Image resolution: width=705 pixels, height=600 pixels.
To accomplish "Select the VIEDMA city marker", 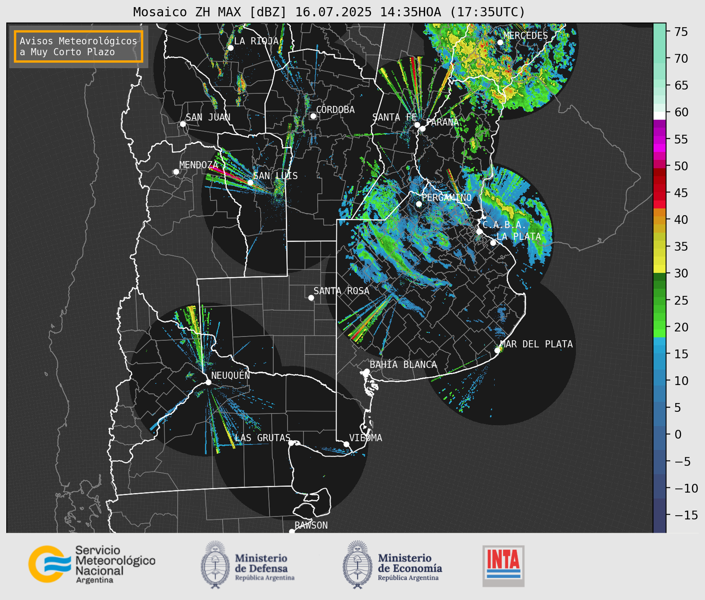I will (346, 444).
